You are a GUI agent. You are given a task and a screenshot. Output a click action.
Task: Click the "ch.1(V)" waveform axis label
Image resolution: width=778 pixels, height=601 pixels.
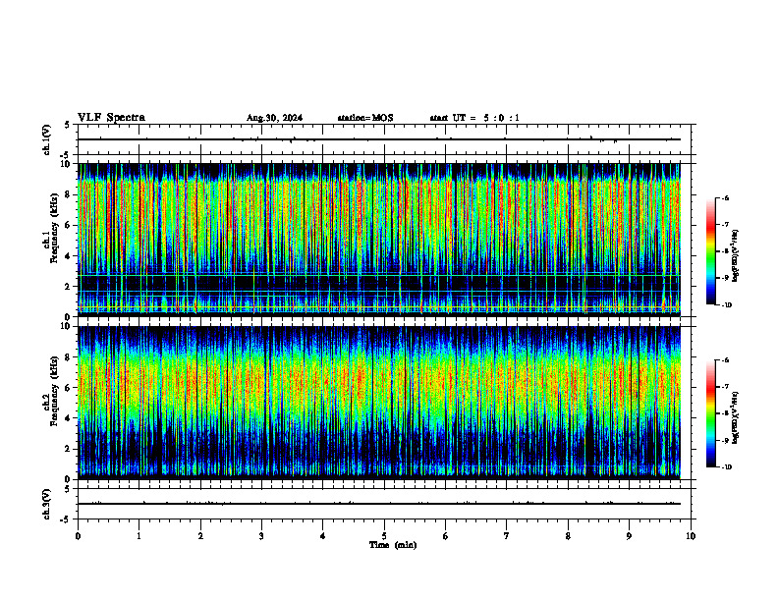pyautogui.click(x=46, y=139)
